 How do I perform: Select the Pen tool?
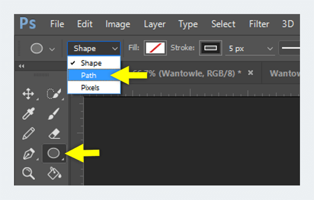point(28,154)
